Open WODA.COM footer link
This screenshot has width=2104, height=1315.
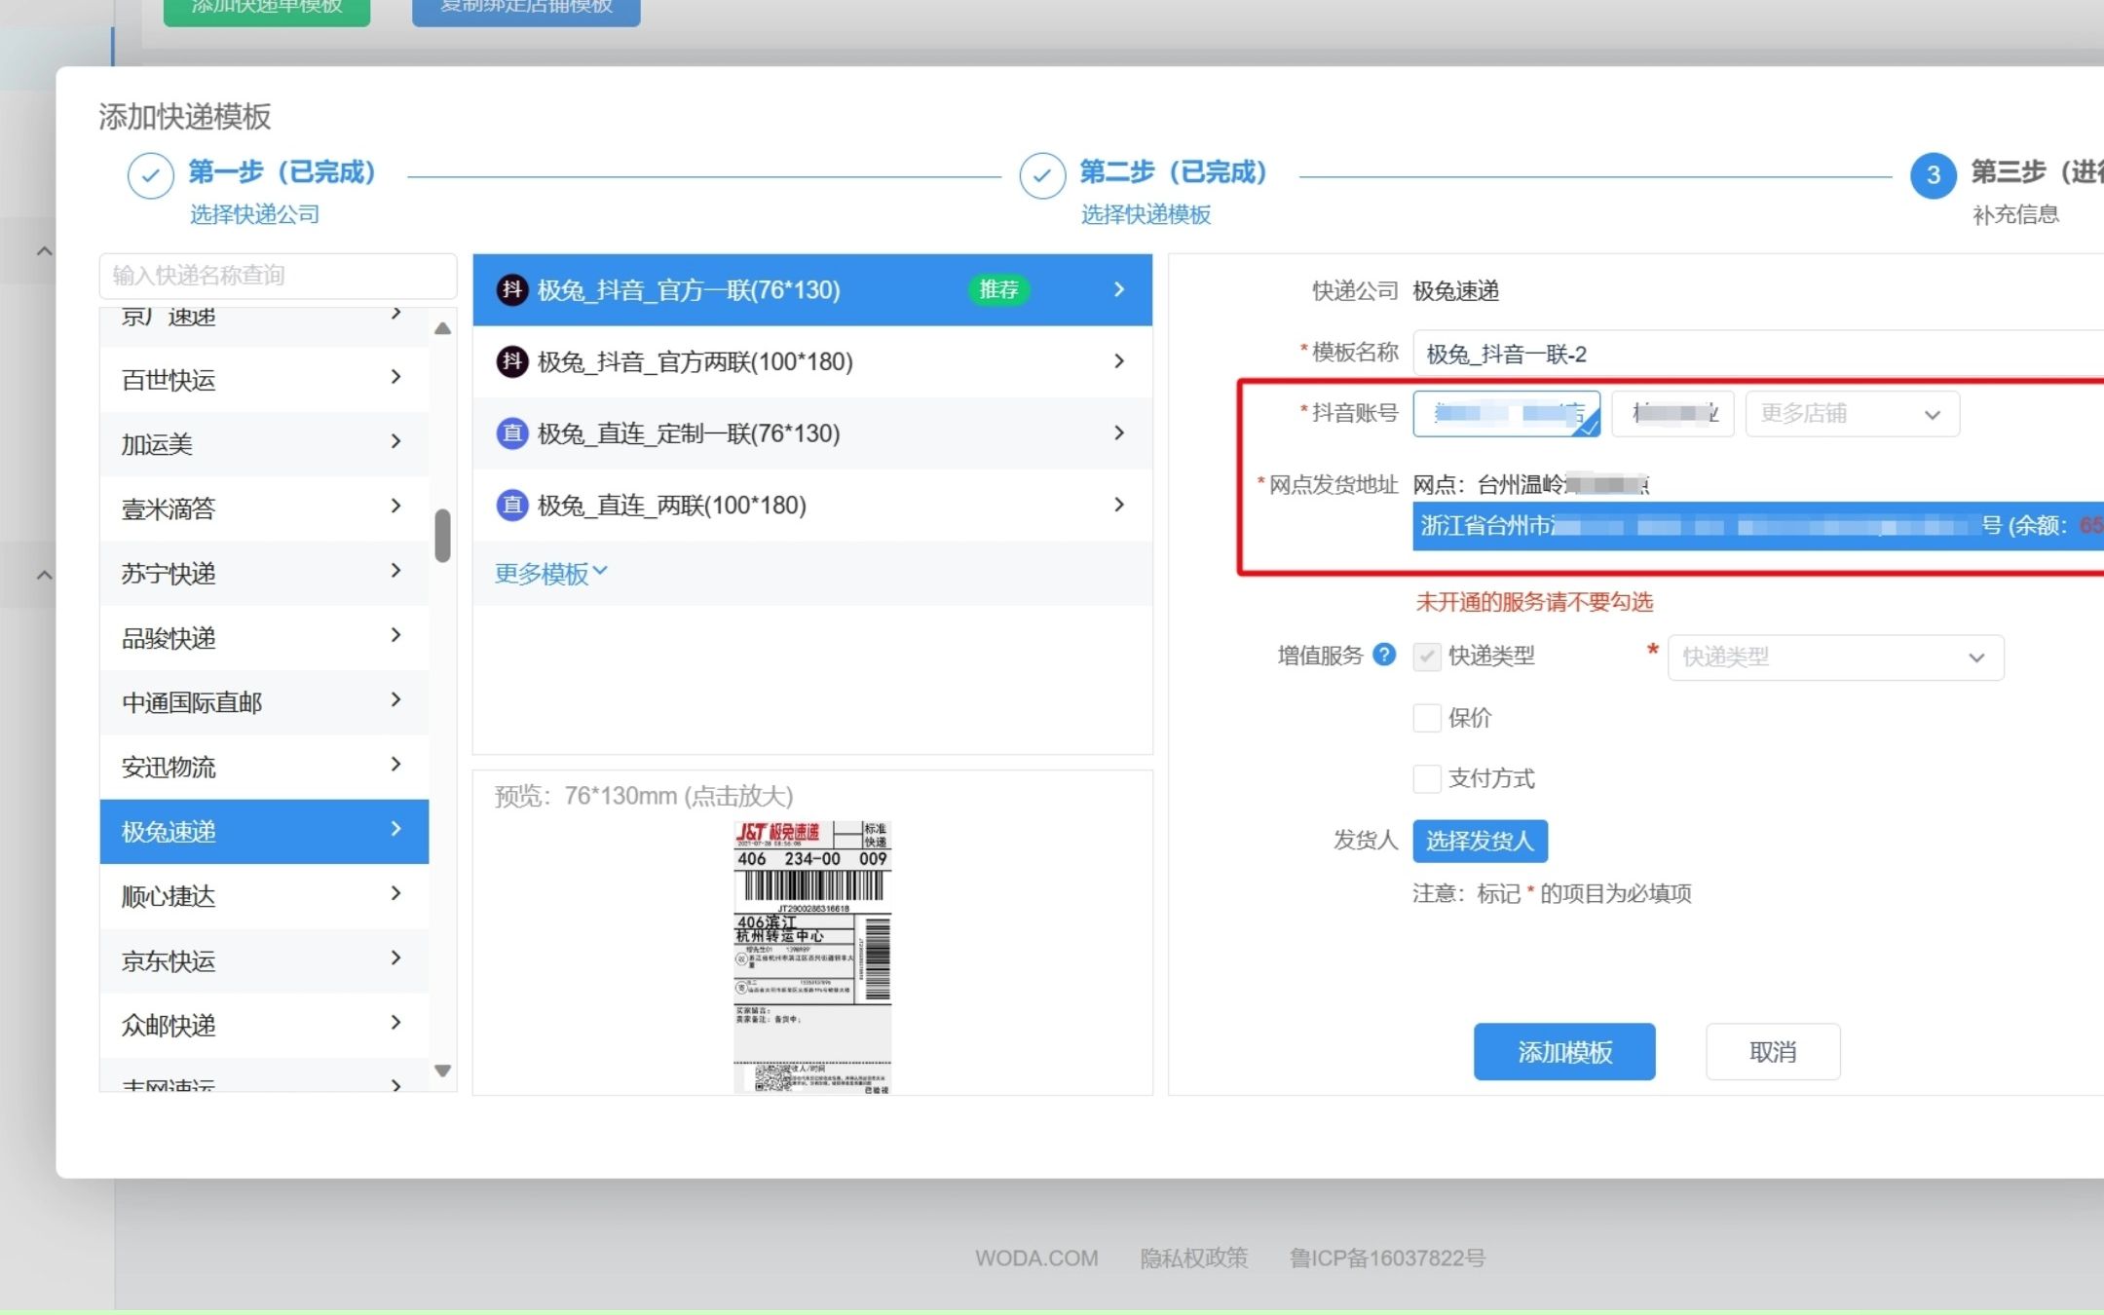click(1036, 1258)
